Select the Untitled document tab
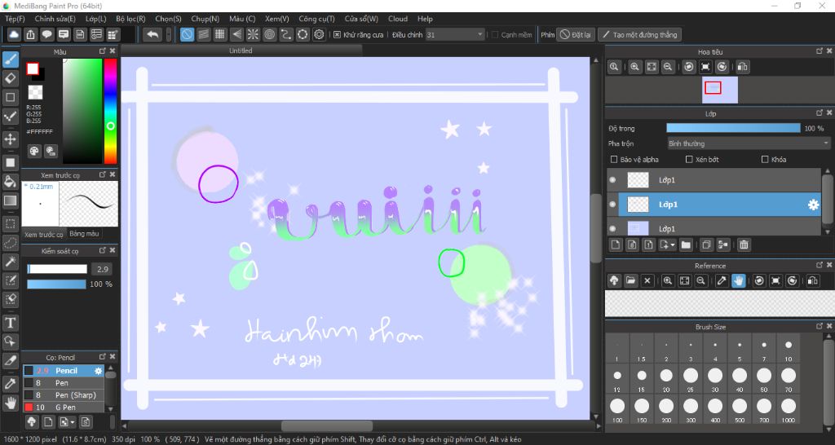The width and height of the screenshot is (835, 445). (x=241, y=51)
